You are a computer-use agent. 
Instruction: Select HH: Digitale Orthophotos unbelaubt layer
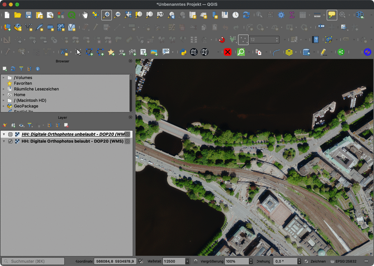(73, 134)
